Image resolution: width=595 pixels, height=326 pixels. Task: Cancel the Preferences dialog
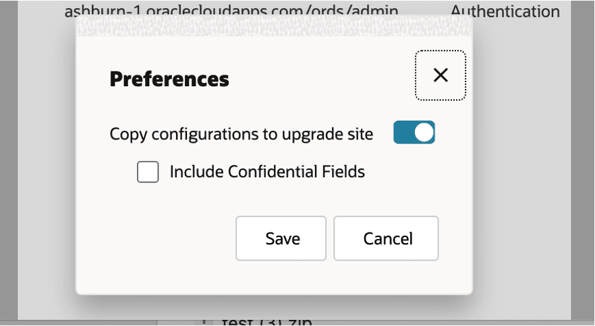(386, 238)
